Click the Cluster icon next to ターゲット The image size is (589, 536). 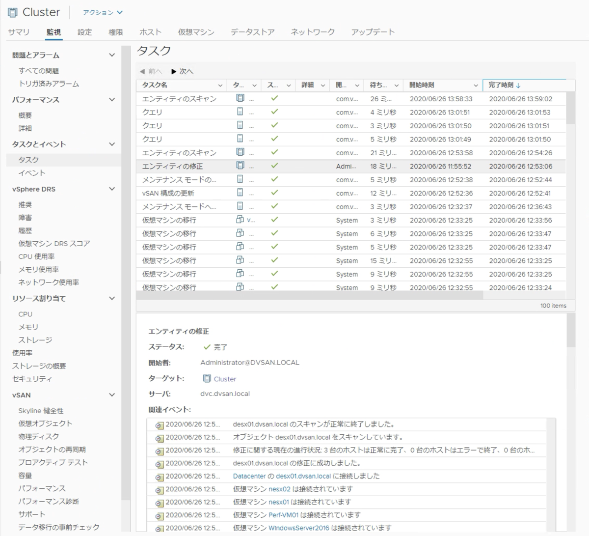207,378
